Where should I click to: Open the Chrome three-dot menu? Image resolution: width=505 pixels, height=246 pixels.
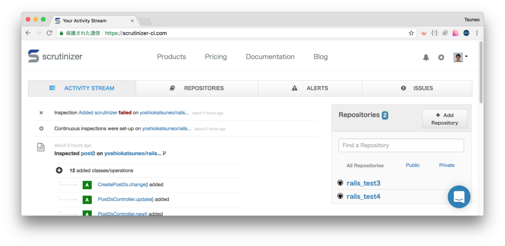tap(477, 33)
